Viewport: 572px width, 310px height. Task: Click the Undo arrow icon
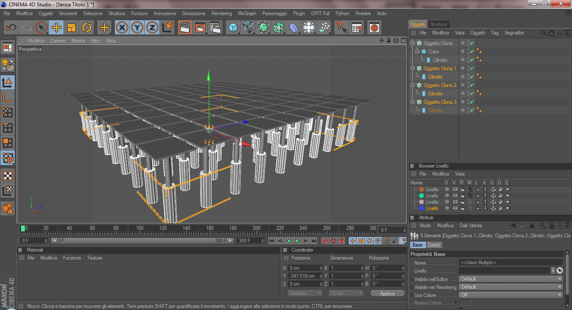point(11,28)
